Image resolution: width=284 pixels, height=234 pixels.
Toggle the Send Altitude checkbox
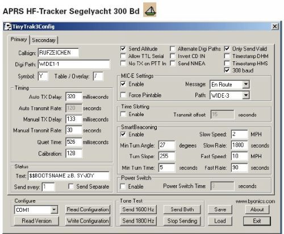coord(123,49)
